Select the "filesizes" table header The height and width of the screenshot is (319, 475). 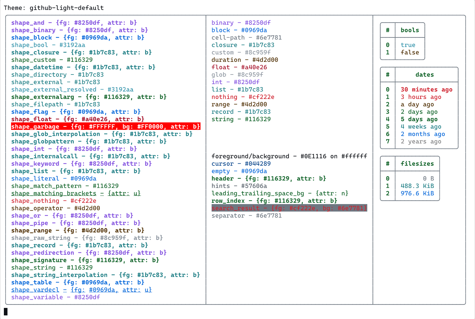pos(417,164)
